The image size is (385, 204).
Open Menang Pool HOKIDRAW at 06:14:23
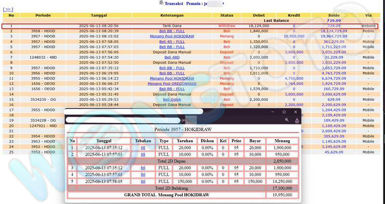point(172,78)
